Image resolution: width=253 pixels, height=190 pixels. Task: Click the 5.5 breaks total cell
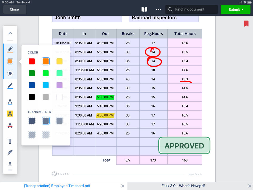tap(128, 160)
